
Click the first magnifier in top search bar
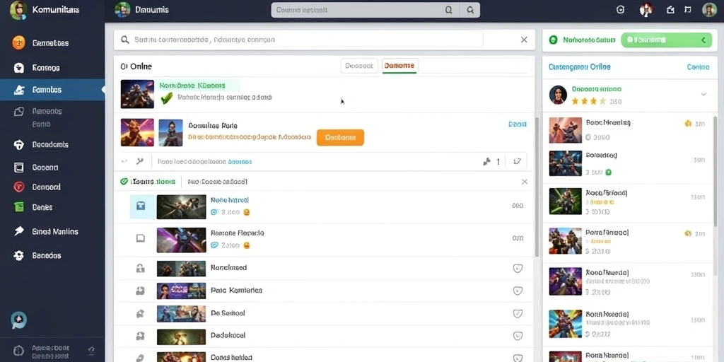[449, 10]
